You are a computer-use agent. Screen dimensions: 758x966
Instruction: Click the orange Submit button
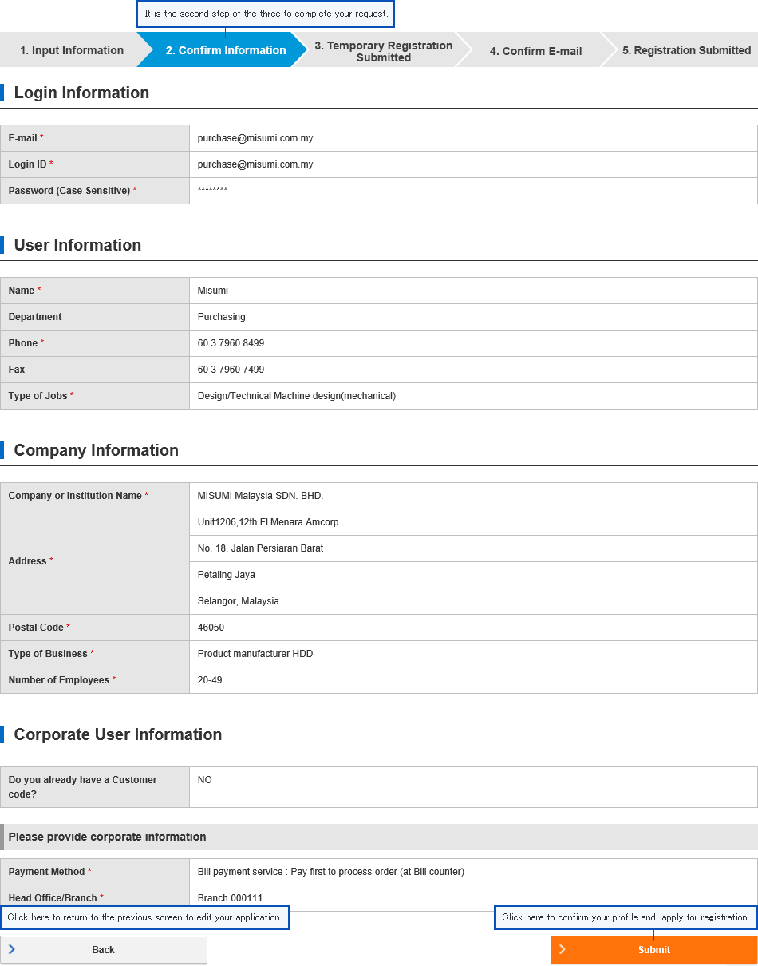[x=653, y=949]
